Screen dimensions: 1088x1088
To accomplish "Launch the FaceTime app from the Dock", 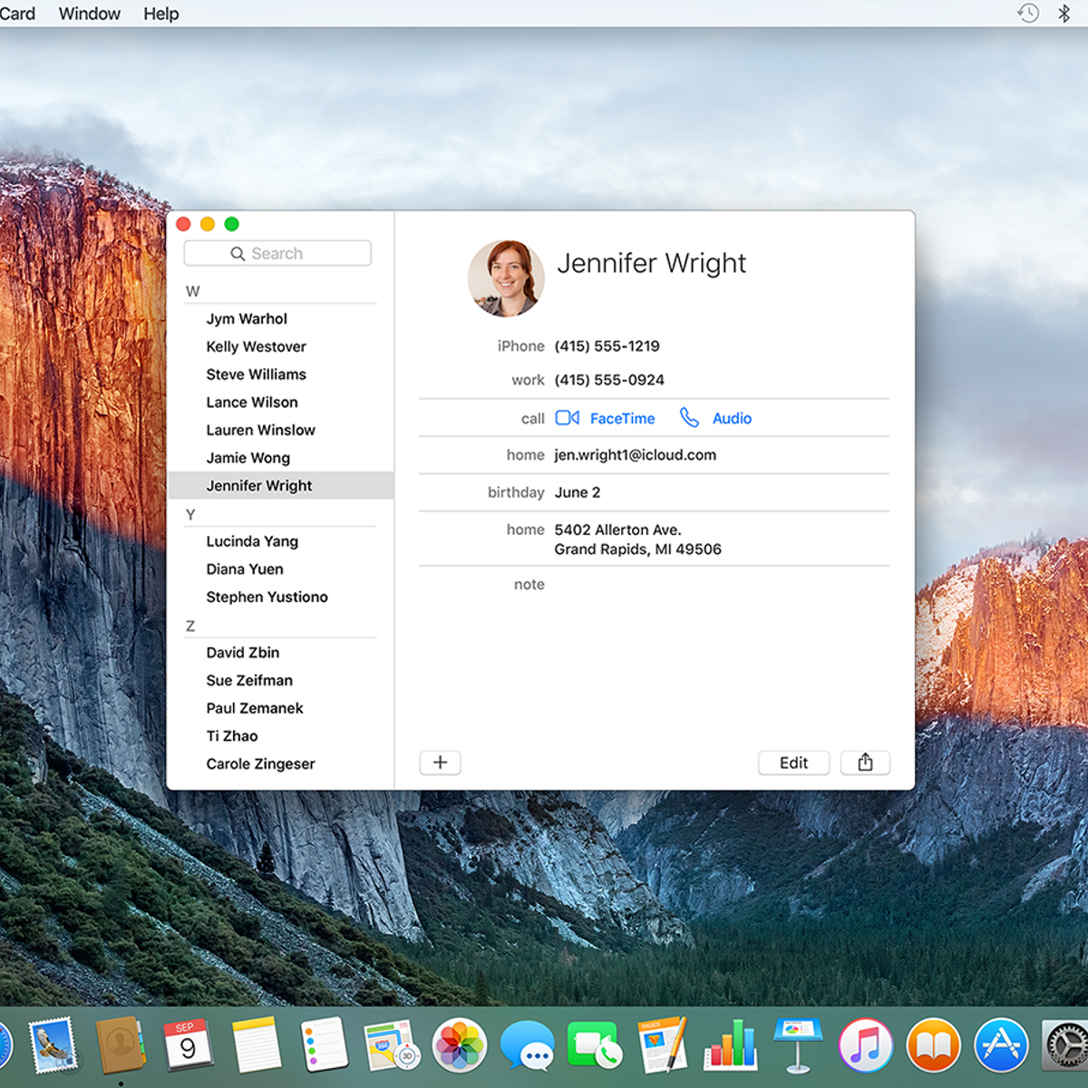I will coord(595,1044).
